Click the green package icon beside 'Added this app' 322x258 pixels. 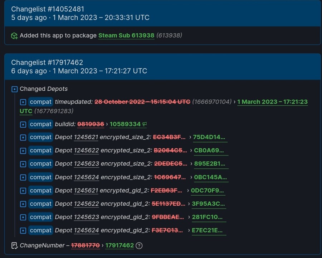click(14, 35)
